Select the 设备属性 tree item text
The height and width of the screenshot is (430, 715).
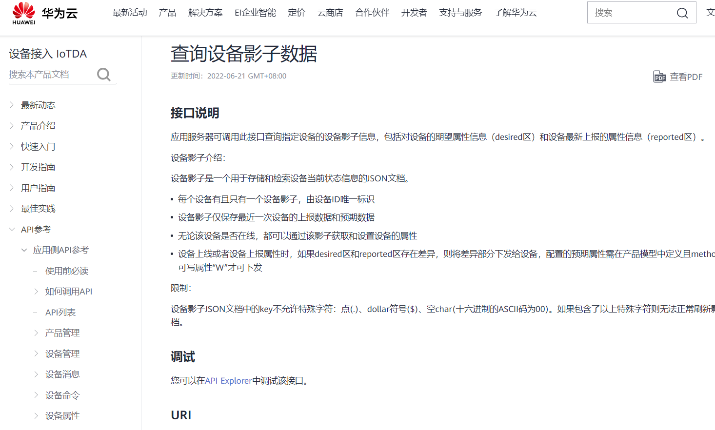62,416
